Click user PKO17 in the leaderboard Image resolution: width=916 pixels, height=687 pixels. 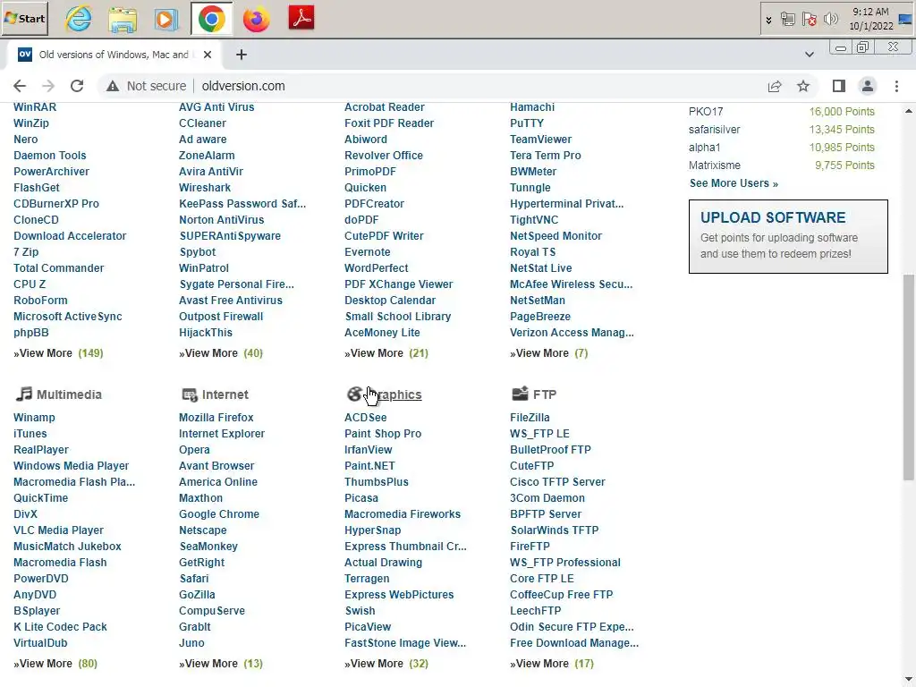tap(706, 112)
